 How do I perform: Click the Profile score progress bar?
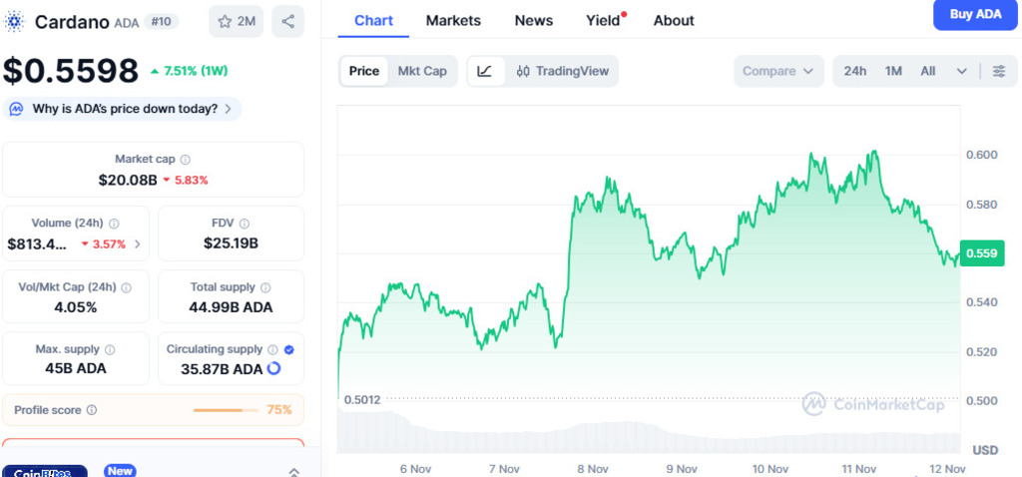(218, 410)
